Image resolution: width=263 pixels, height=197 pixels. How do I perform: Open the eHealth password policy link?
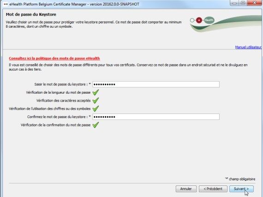point(54,58)
